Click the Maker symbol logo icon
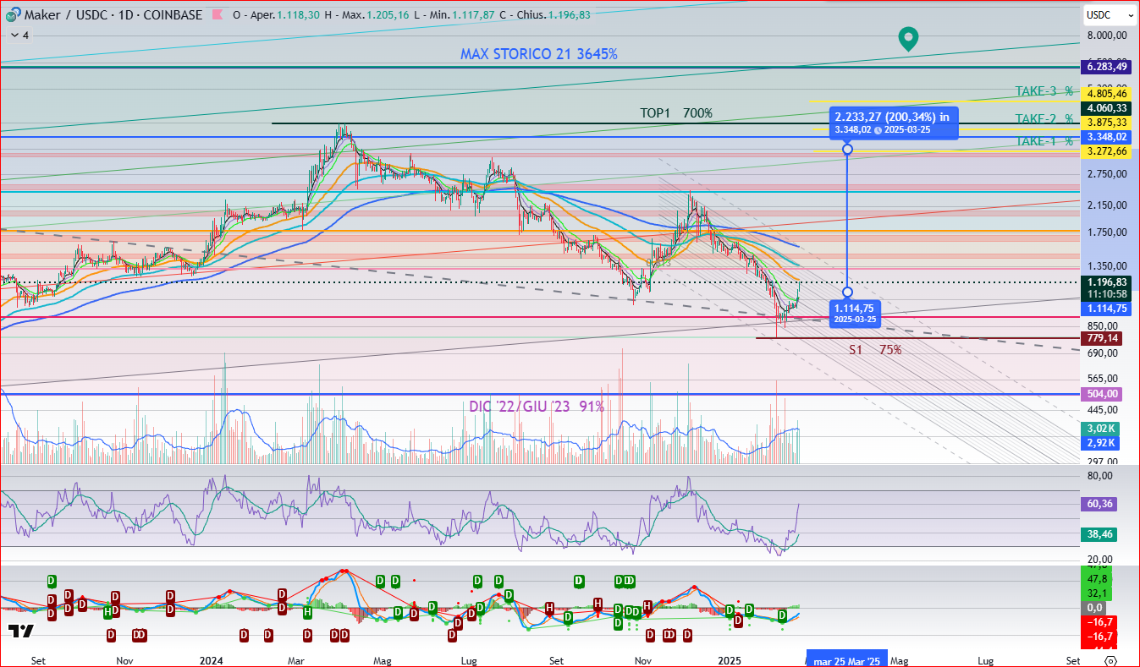Screen dimensions: 1140x667 pos(12,14)
